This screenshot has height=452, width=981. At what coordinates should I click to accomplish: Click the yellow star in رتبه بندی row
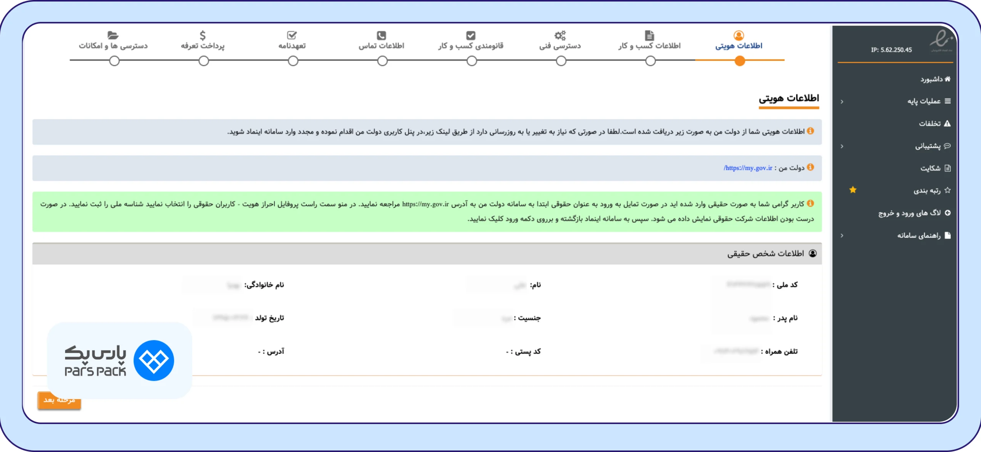[853, 190]
